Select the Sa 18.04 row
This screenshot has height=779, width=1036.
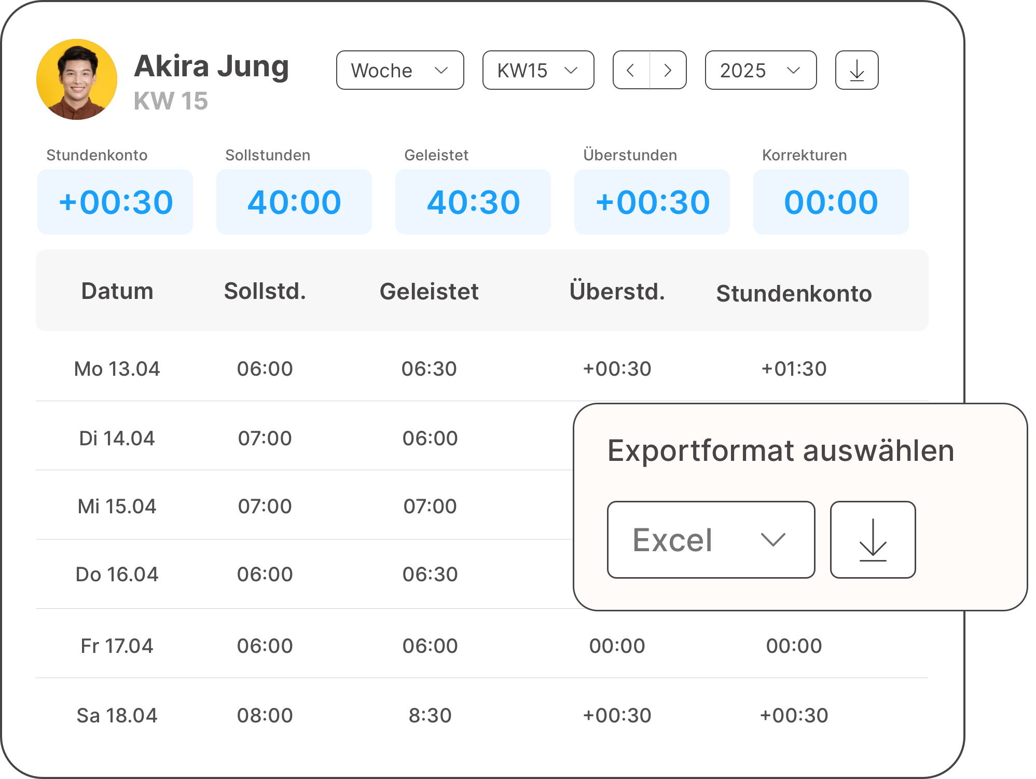(117, 715)
